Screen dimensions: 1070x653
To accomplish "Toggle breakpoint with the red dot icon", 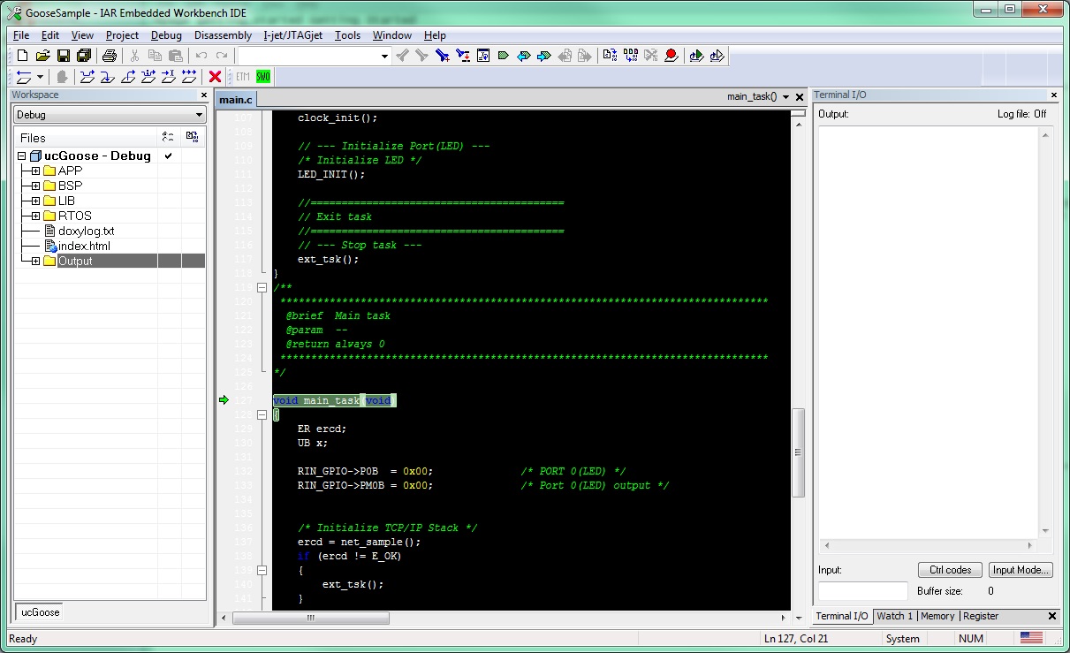I will tap(672, 56).
